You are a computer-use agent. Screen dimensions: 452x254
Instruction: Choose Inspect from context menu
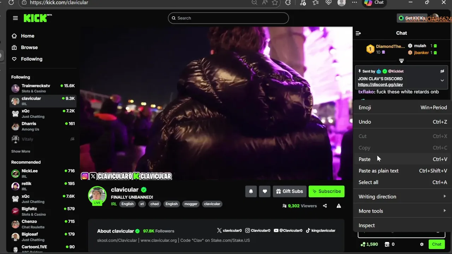point(403,225)
